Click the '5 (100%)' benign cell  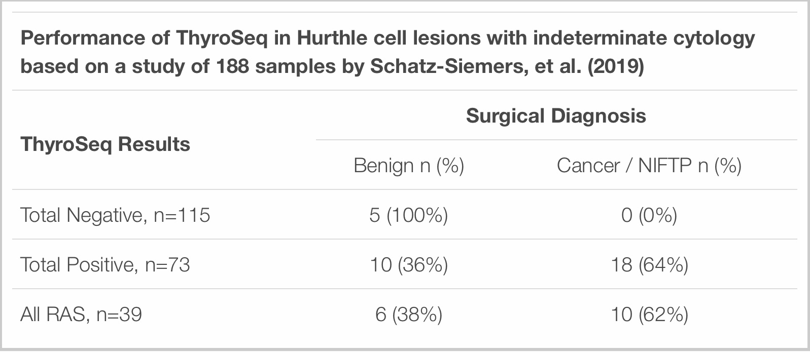click(x=409, y=215)
